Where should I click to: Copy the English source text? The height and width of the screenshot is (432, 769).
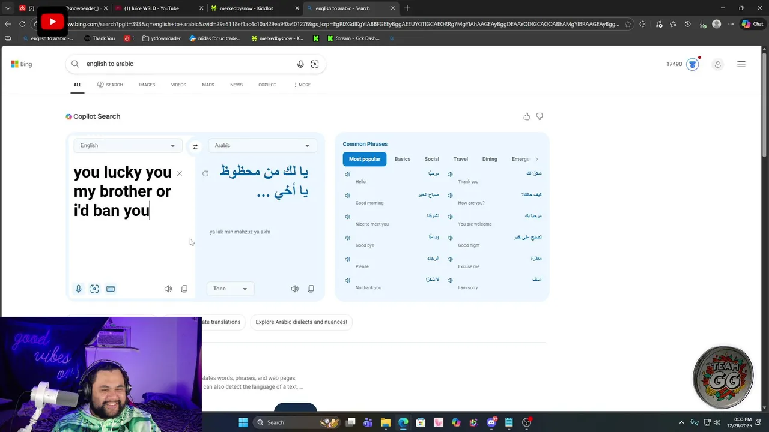(184, 289)
